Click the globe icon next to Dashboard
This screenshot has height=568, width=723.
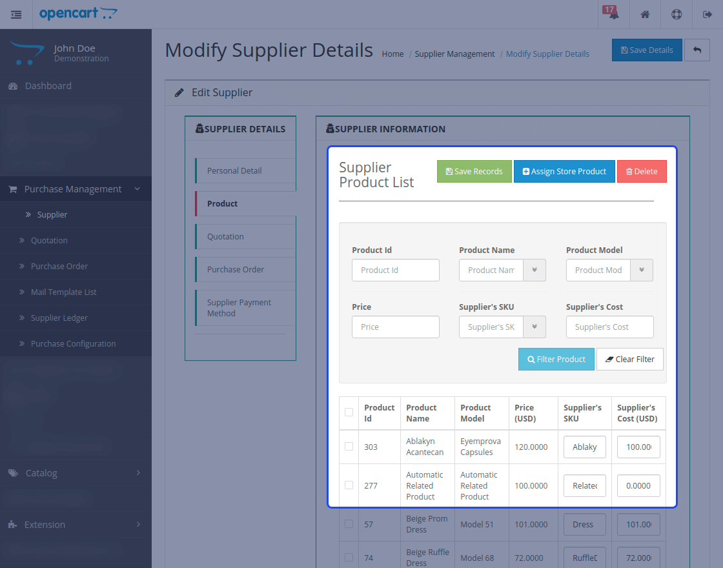[14, 85]
